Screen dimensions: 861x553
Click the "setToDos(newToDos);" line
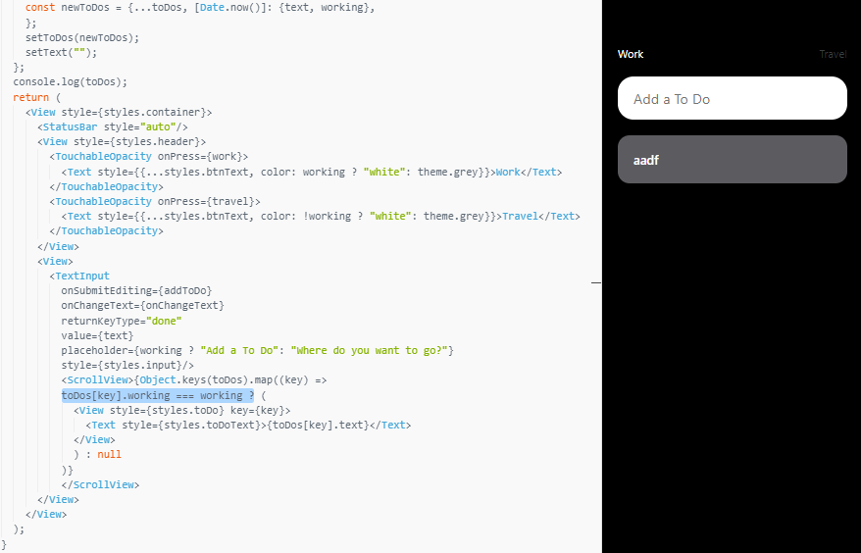click(x=82, y=37)
